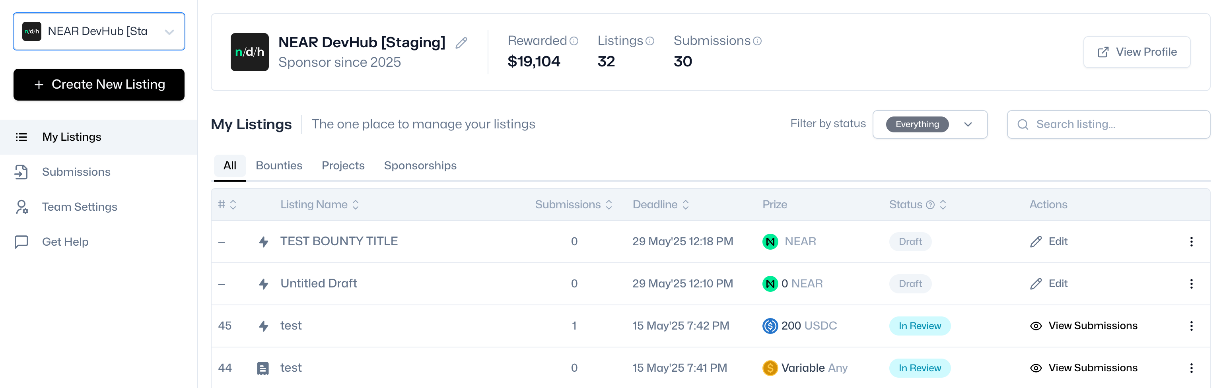Open the Untitled Draft listing name
The width and height of the screenshot is (1221, 388).
319,284
